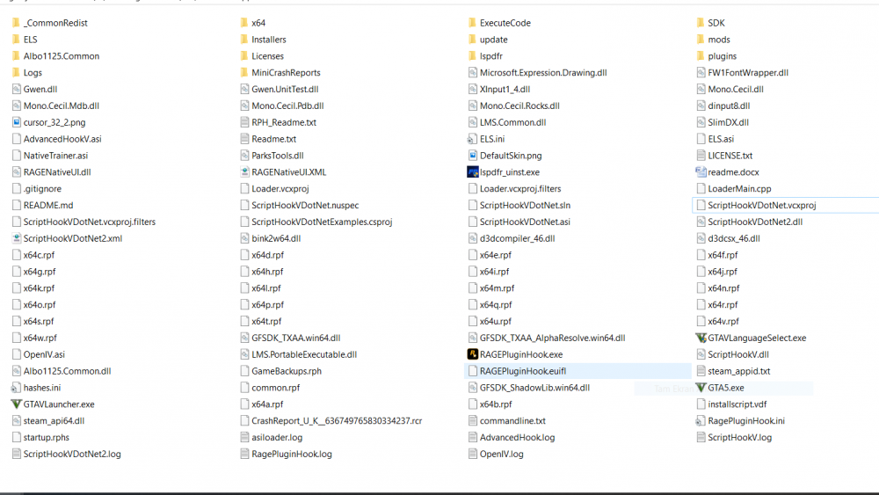This screenshot has height=495, width=879.
Task: Click the x64 folder icon
Action: [x=243, y=23]
